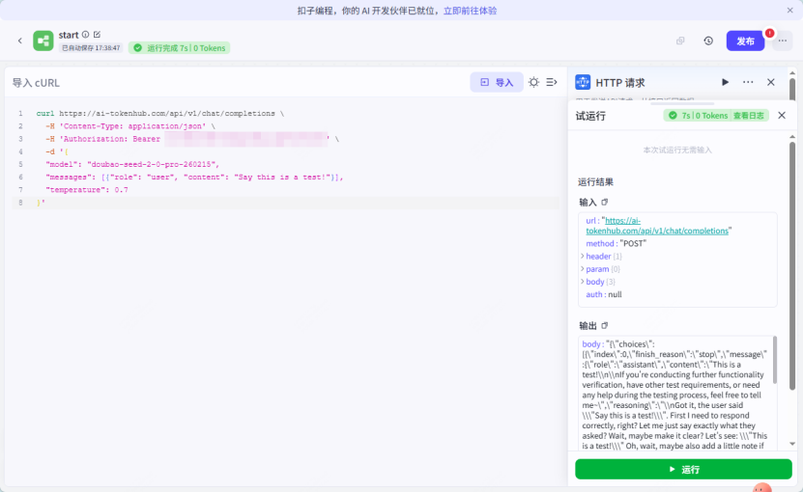Click the 运行完成 7s status badge in the header
The height and width of the screenshot is (492, 803).
tap(179, 48)
